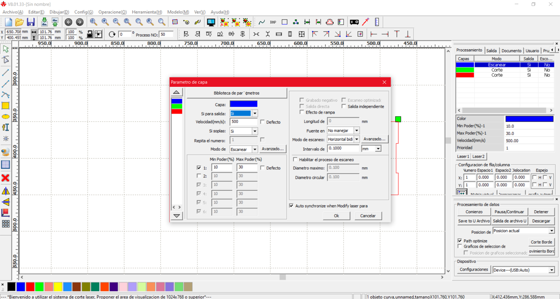Switch to the Salida tab
The image size is (560, 299).
click(491, 51)
